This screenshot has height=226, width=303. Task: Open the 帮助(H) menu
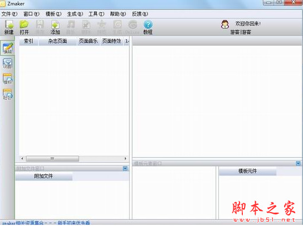(x=118, y=14)
